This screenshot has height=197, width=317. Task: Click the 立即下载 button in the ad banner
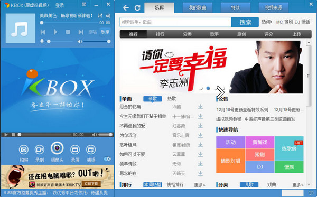point(91,184)
